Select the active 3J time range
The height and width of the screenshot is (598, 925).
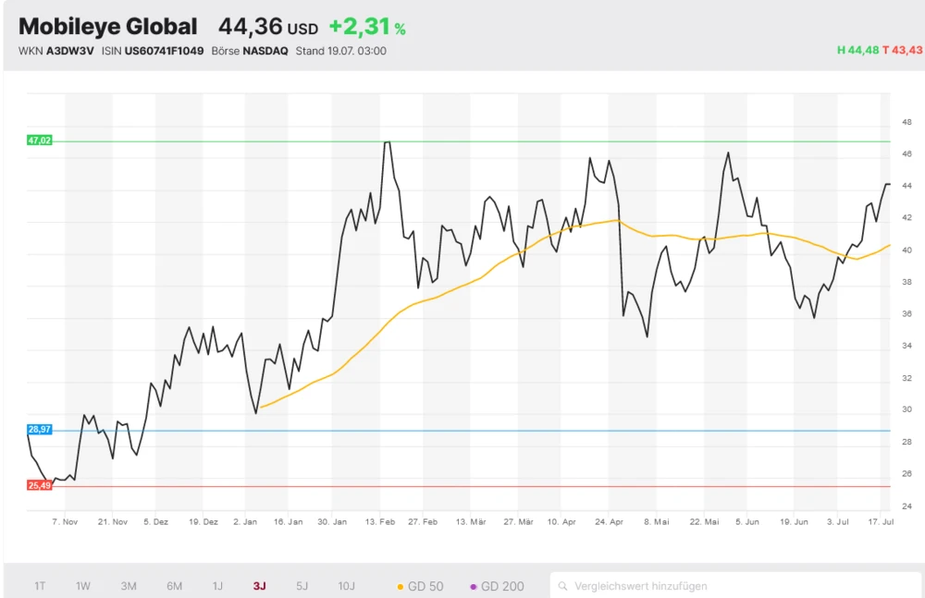click(260, 586)
